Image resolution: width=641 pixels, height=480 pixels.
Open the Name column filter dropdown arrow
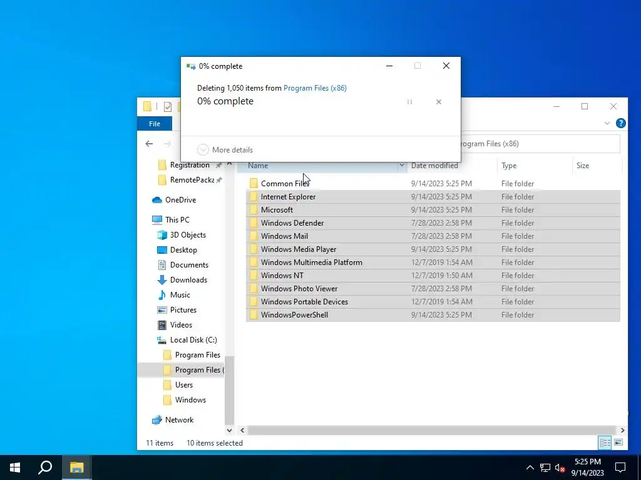[x=402, y=166]
